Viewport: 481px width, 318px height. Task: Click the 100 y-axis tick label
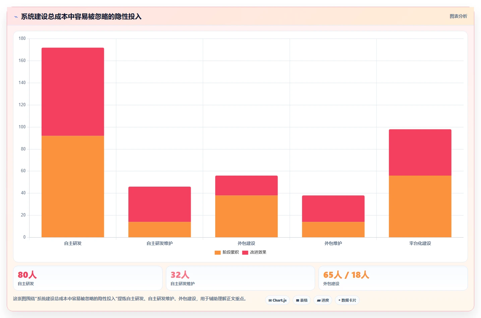point(22,127)
